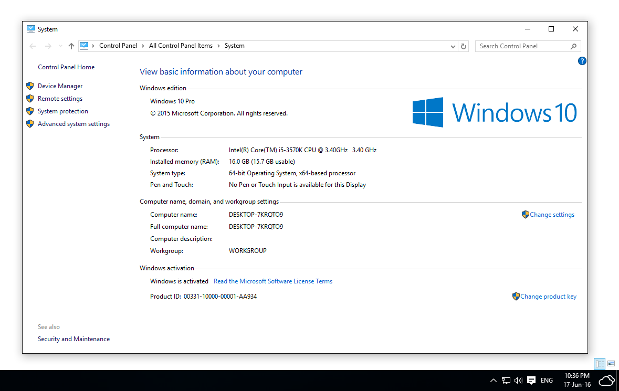Read the Microsoft Software License Terms
The width and height of the screenshot is (619, 391).
click(x=273, y=281)
